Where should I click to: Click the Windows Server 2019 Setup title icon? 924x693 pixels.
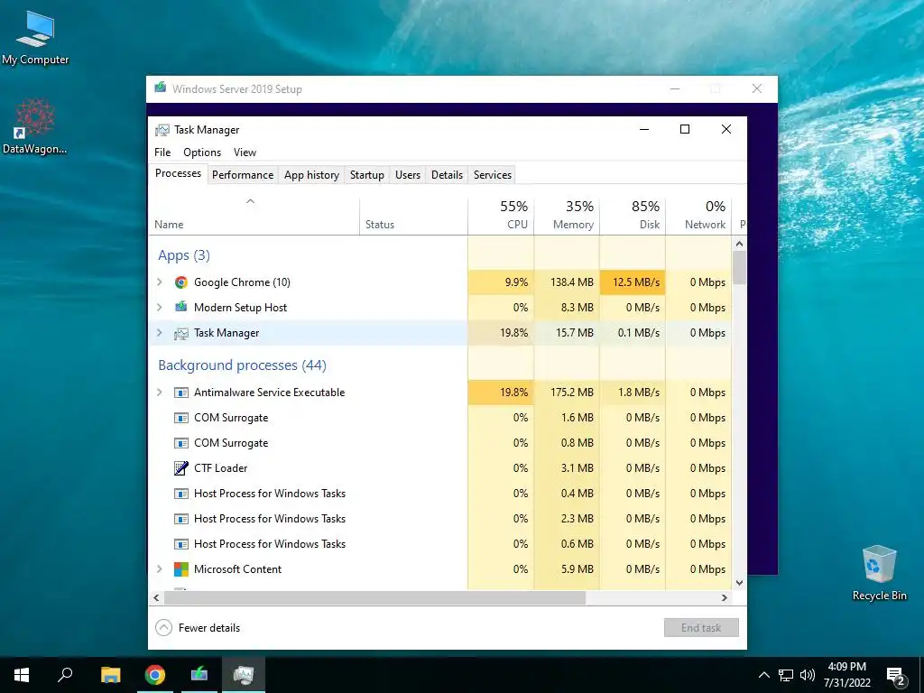161,88
